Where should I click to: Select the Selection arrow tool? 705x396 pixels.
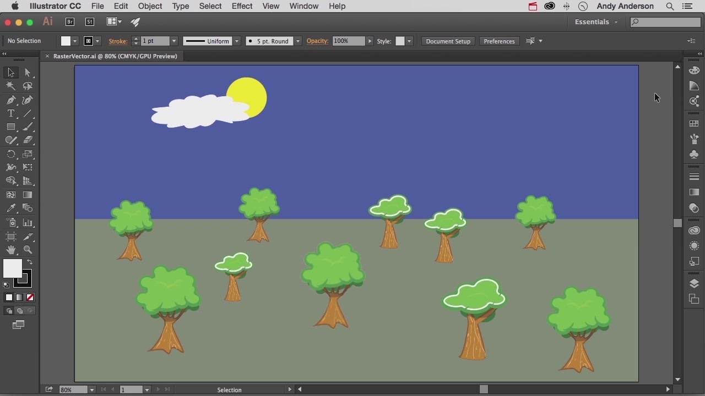(10, 73)
